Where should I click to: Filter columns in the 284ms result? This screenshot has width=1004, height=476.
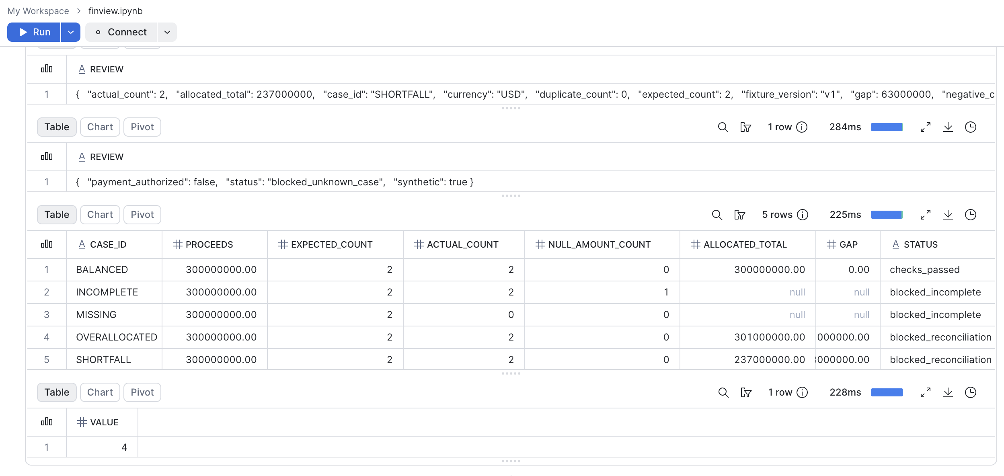click(x=746, y=127)
